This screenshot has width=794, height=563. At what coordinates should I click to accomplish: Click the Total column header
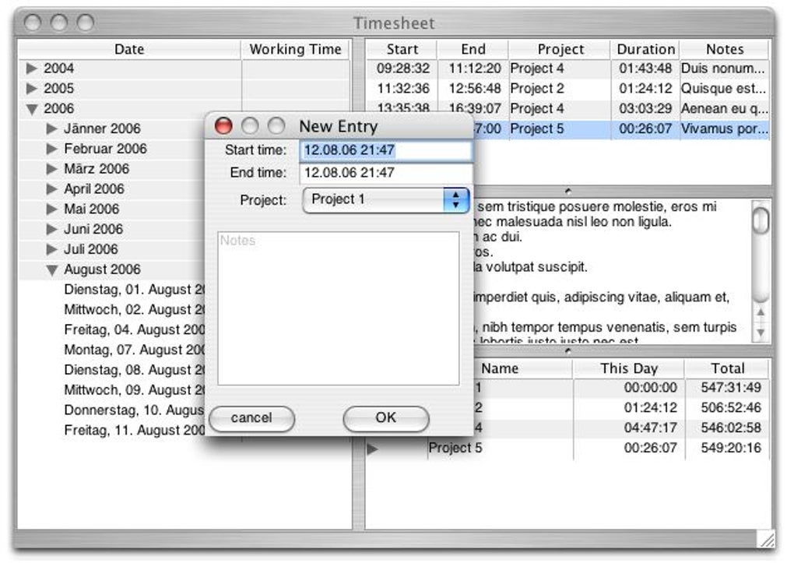(727, 368)
